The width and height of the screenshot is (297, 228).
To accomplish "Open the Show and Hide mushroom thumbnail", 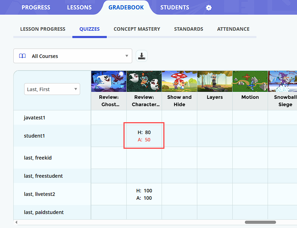I will (179, 81).
